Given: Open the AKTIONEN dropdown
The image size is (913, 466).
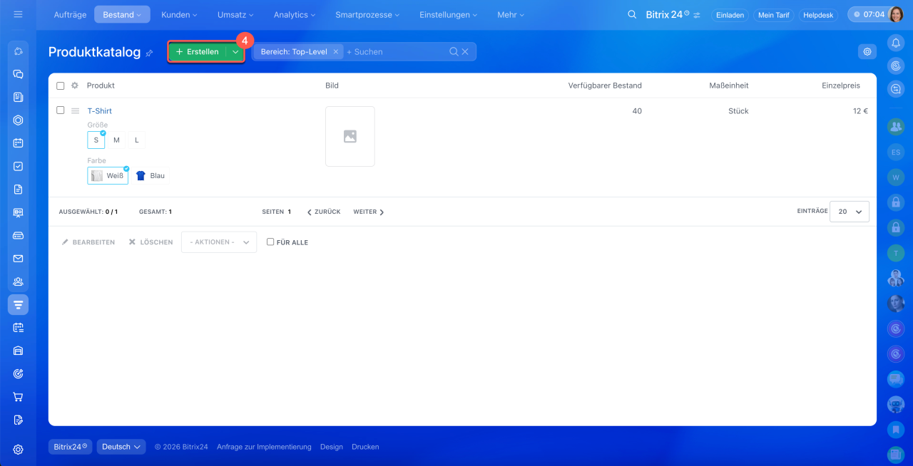Looking at the screenshot, I should (219, 242).
